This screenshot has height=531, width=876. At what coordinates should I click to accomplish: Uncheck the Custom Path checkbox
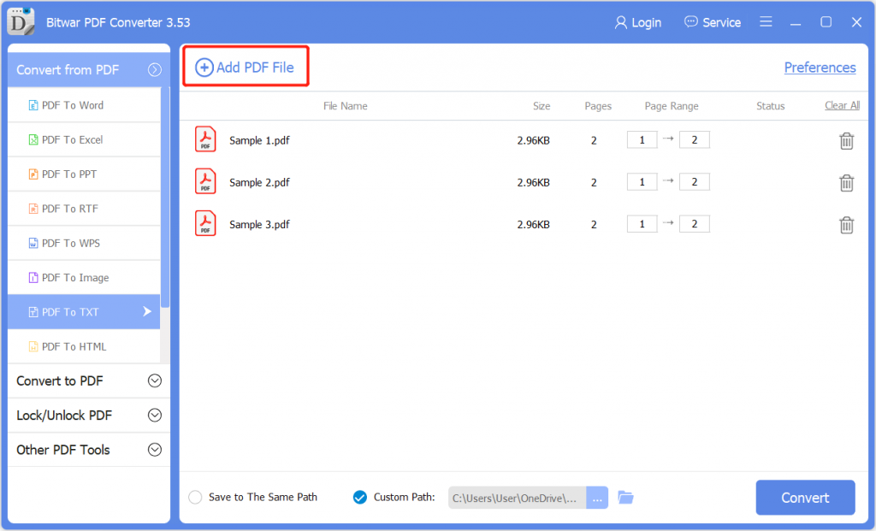click(x=359, y=497)
